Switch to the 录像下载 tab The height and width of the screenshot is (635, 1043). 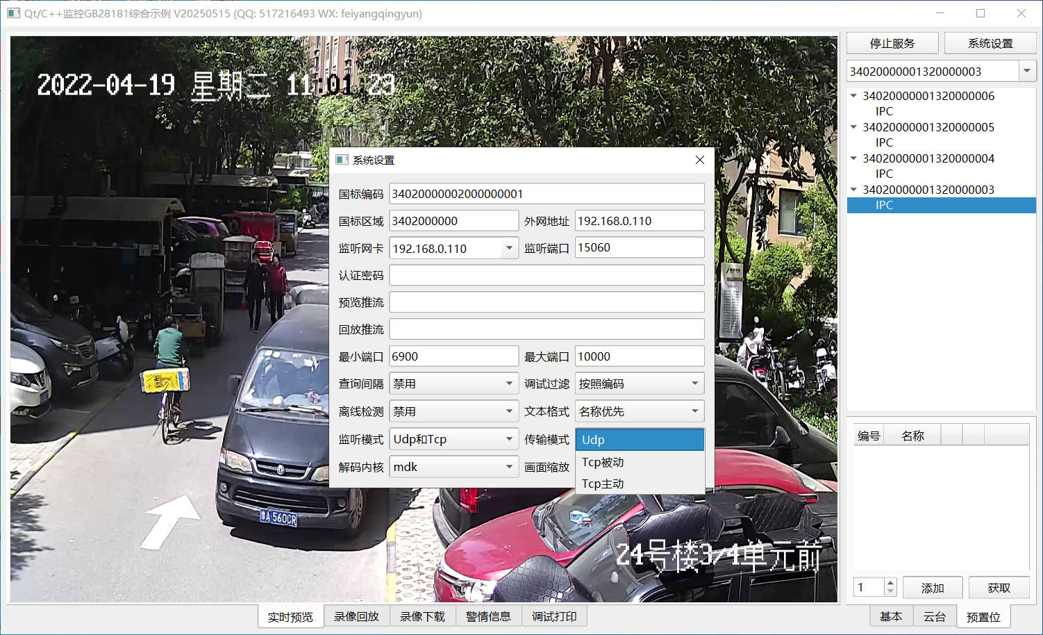(x=422, y=616)
